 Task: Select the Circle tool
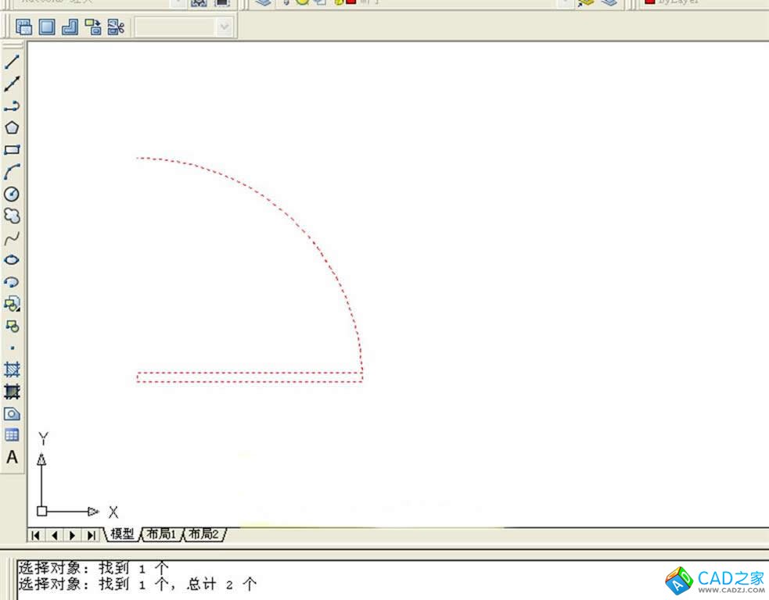point(12,194)
